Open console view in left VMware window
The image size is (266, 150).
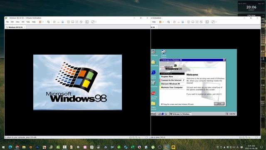click(87, 22)
